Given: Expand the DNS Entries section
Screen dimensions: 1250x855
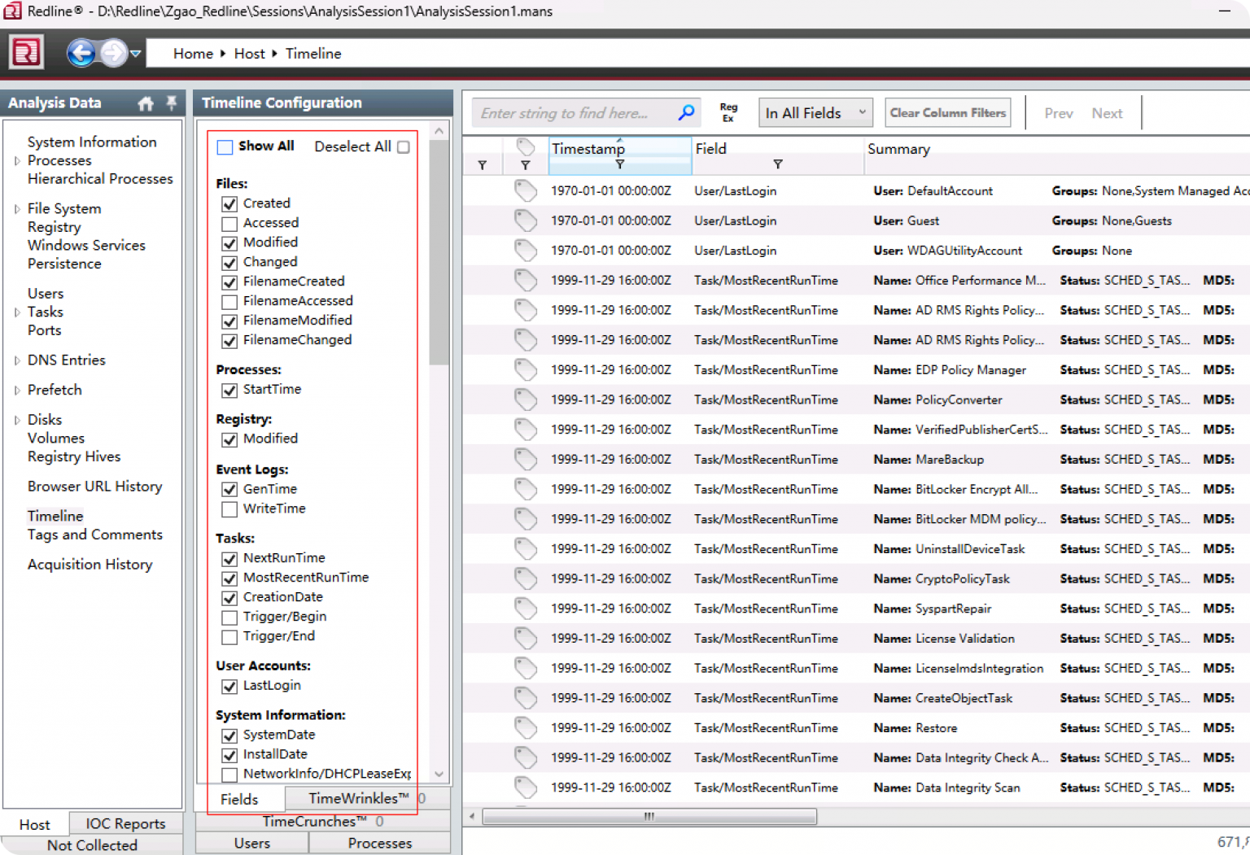Looking at the screenshot, I should click(x=18, y=360).
